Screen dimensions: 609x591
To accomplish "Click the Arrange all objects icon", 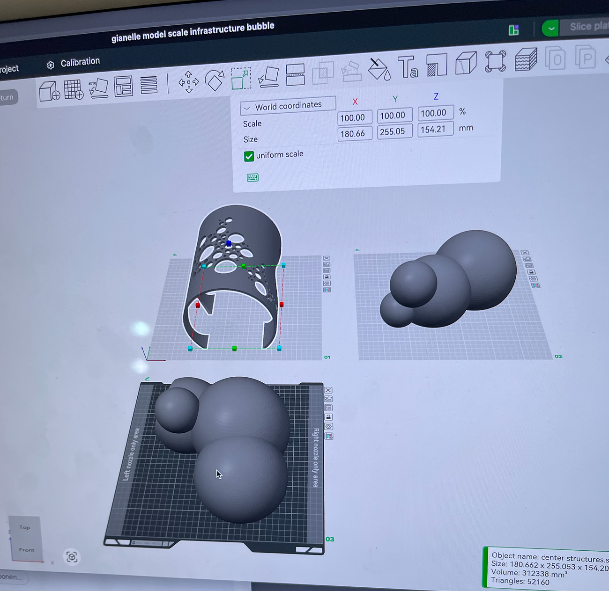I will [123, 86].
